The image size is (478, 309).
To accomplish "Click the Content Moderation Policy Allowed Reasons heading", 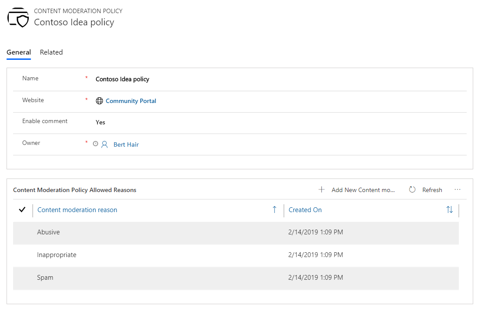I will coord(75,190).
